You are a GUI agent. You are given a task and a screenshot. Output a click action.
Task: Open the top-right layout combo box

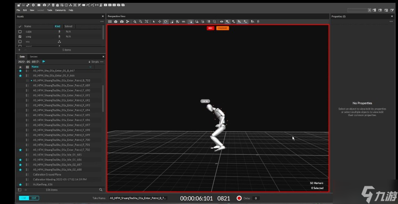click(x=359, y=10)
